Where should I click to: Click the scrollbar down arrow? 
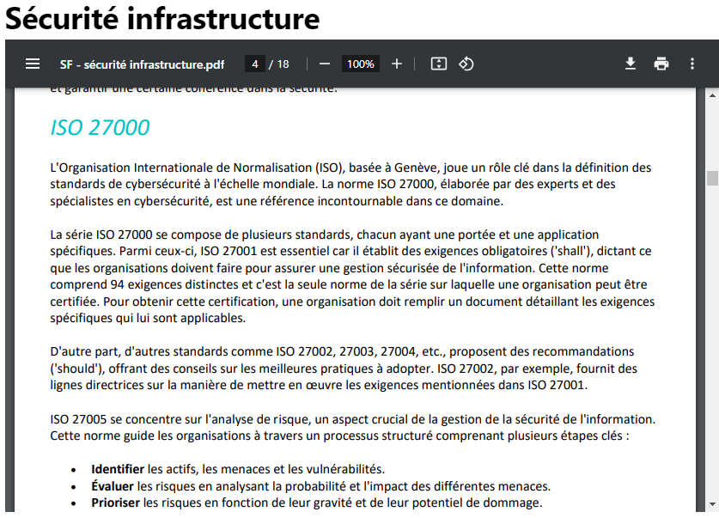(x=711, y=504)
